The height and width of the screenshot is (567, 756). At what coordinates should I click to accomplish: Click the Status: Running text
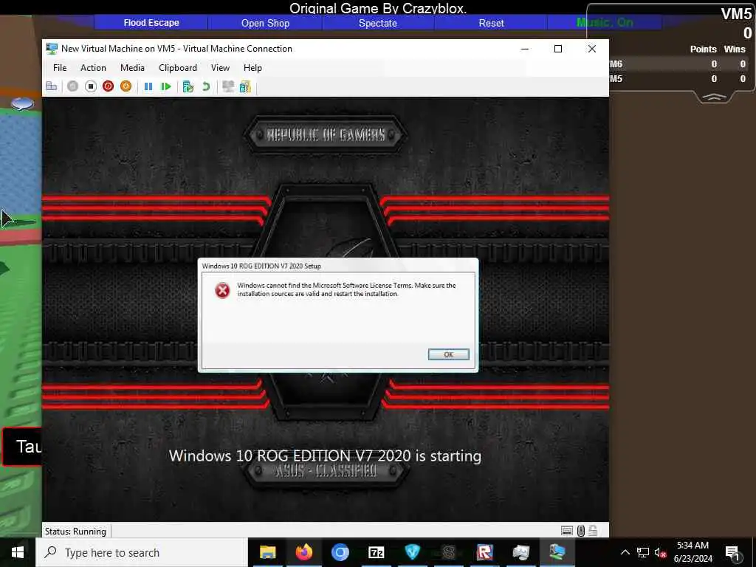tap(76, 532)
